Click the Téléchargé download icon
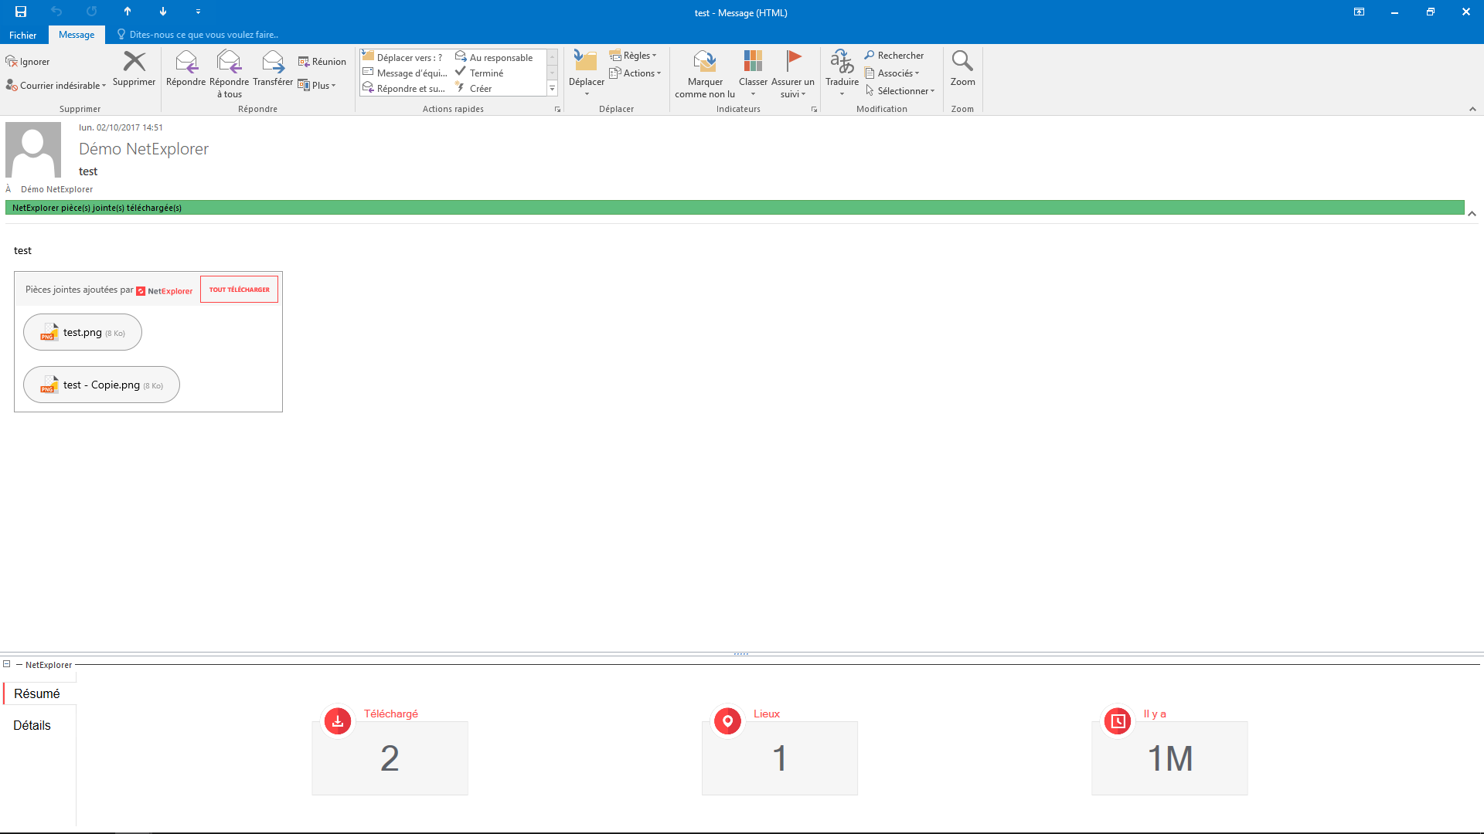Image resolution: width=1484 pixels, height=834 pixels. 338,721
